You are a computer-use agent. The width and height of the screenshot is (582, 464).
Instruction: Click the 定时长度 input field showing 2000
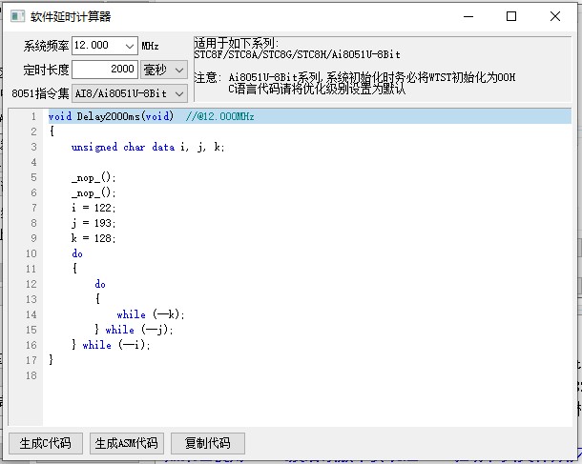105,70
